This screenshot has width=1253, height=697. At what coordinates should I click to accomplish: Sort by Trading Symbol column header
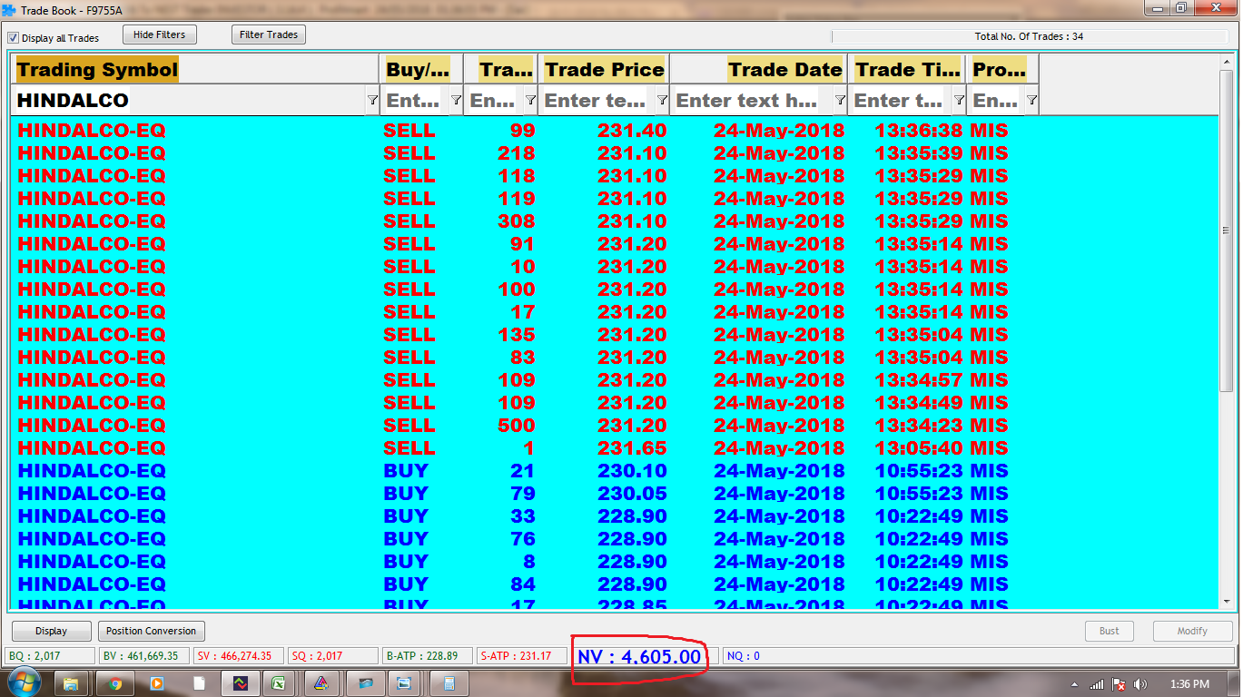click(x=195, y=69)
